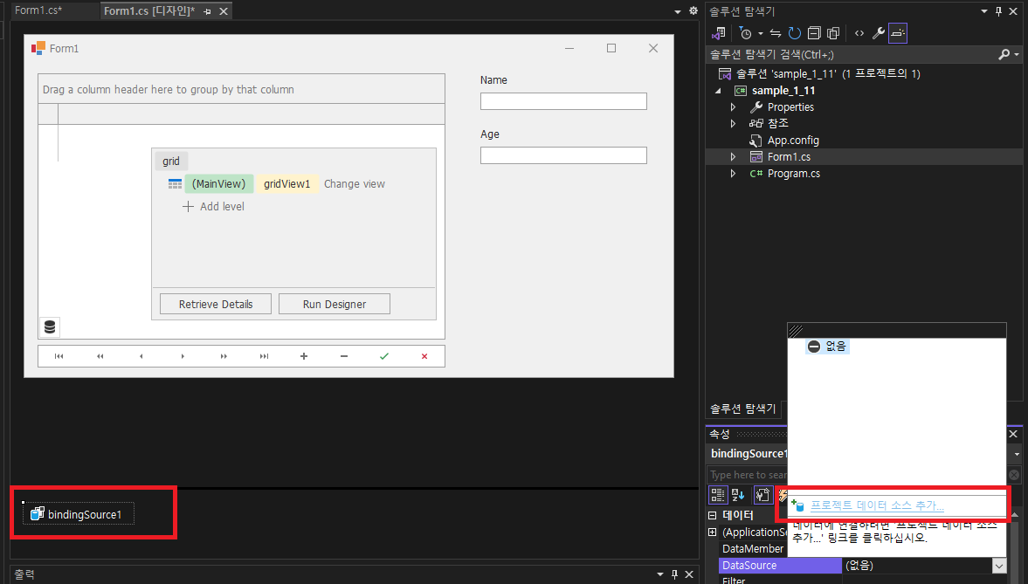Select bindingSource1 in the component tray

coord(79,514)
